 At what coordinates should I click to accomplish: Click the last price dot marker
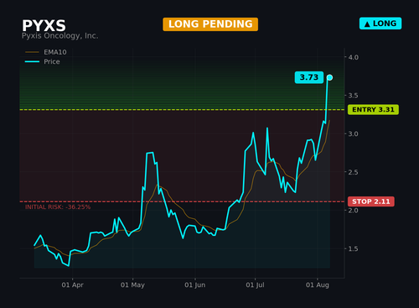click(329, 77)
